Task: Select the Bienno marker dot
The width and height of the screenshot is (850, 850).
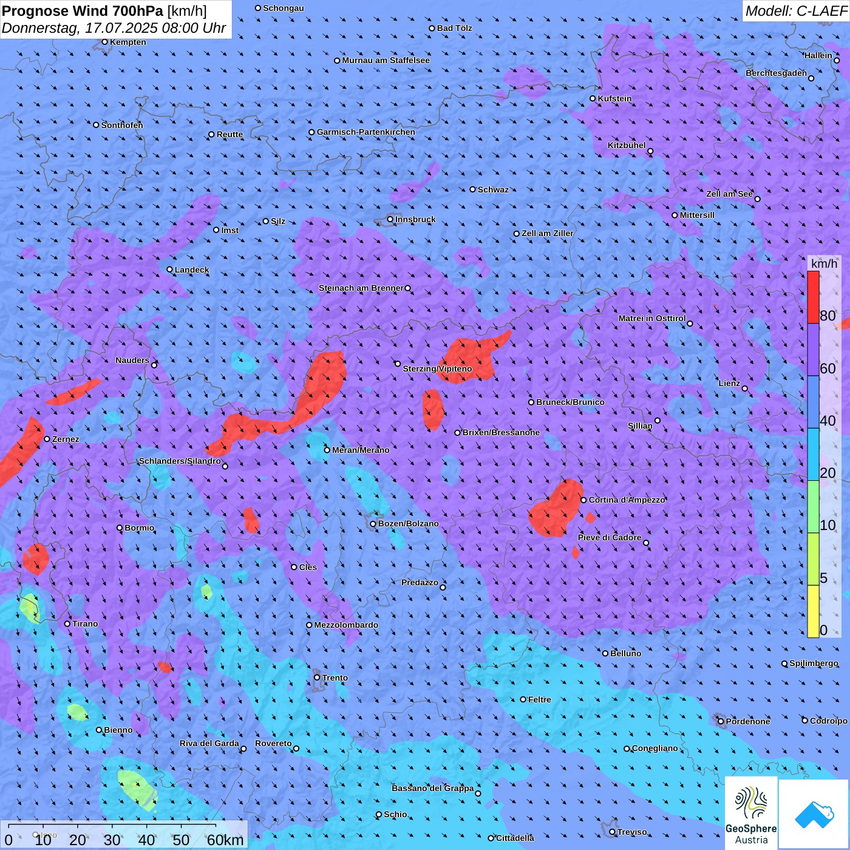Action: [99, 730]
